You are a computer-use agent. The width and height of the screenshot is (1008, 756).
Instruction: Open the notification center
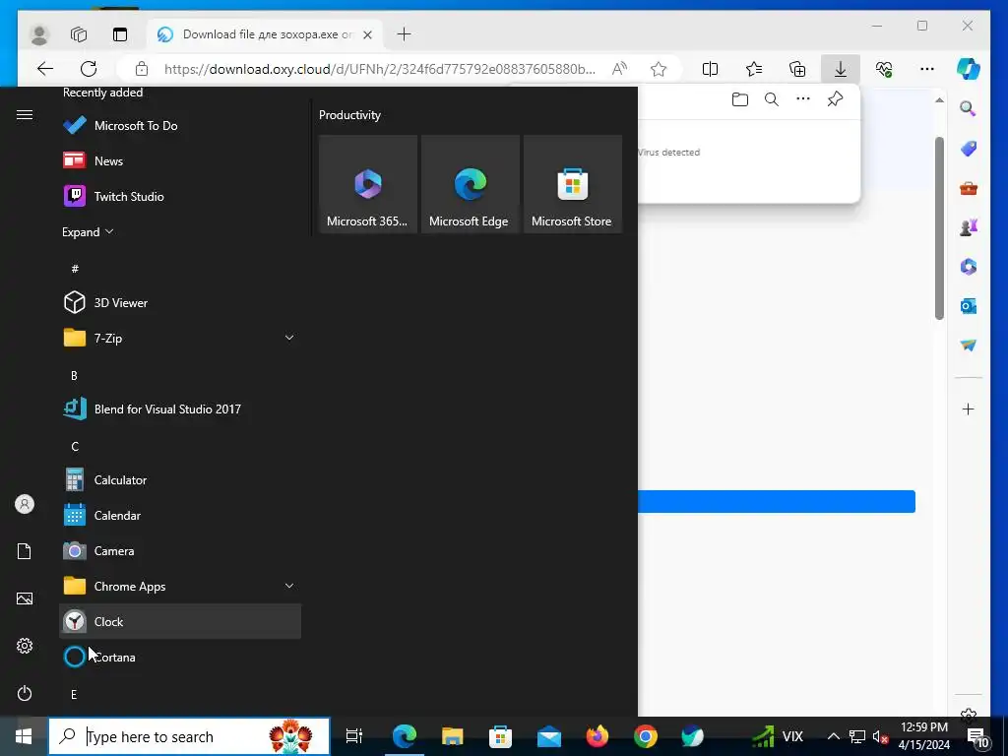point(977,737)
